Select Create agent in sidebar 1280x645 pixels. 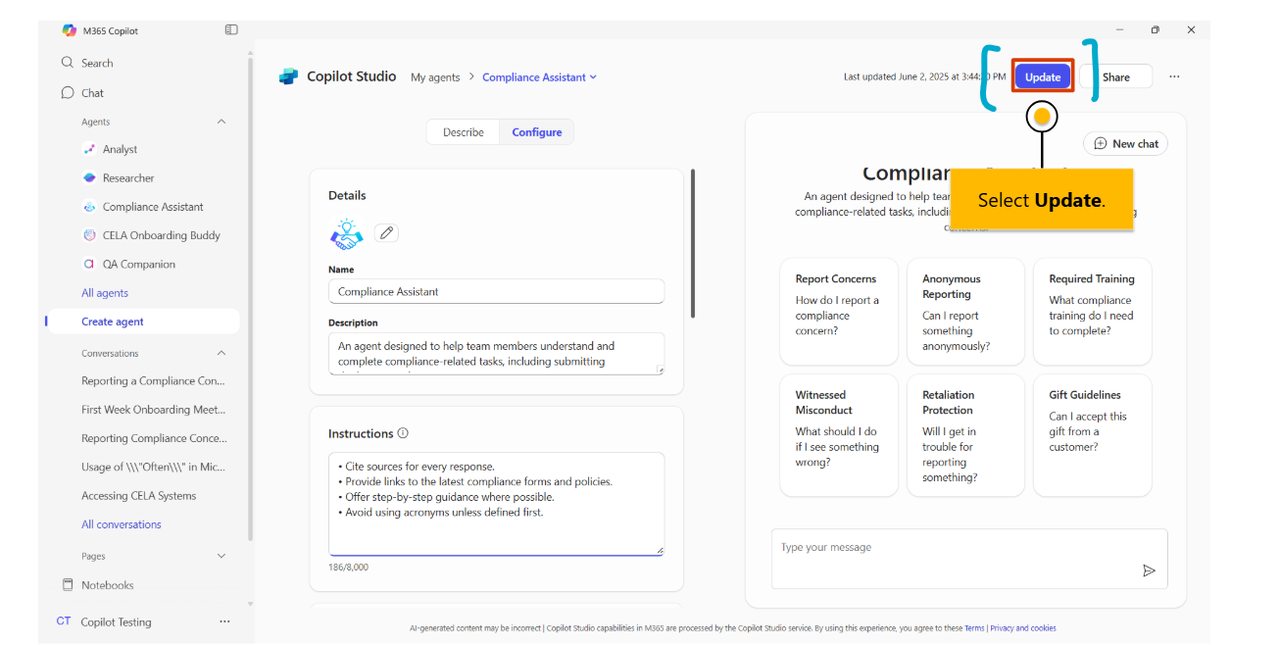point(143,322)
